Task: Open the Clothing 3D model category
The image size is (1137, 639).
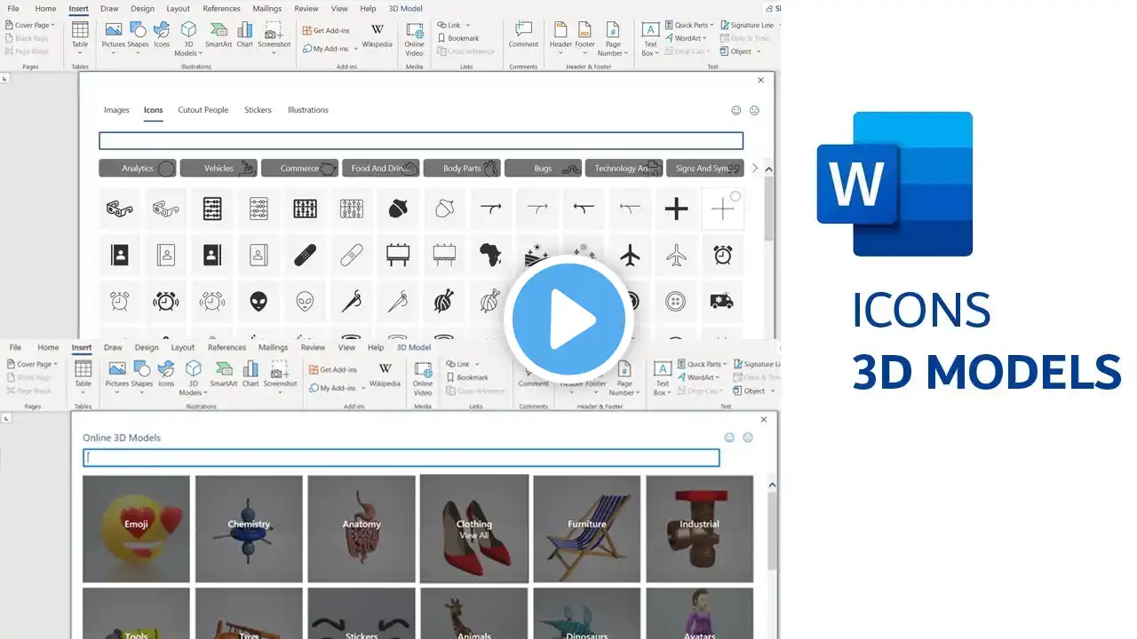Action: [474, 529]
